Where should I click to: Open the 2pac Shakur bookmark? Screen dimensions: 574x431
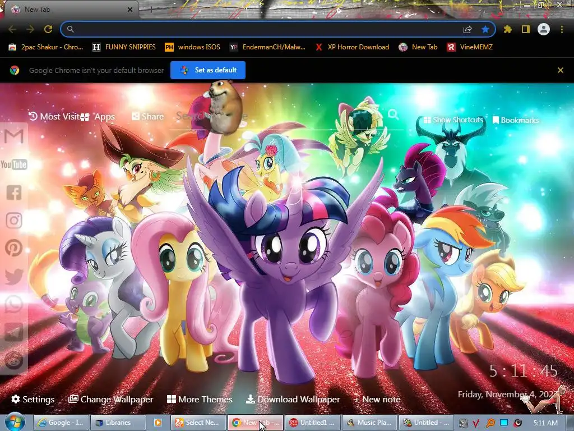pyautogui.click(x=46, y=47)
